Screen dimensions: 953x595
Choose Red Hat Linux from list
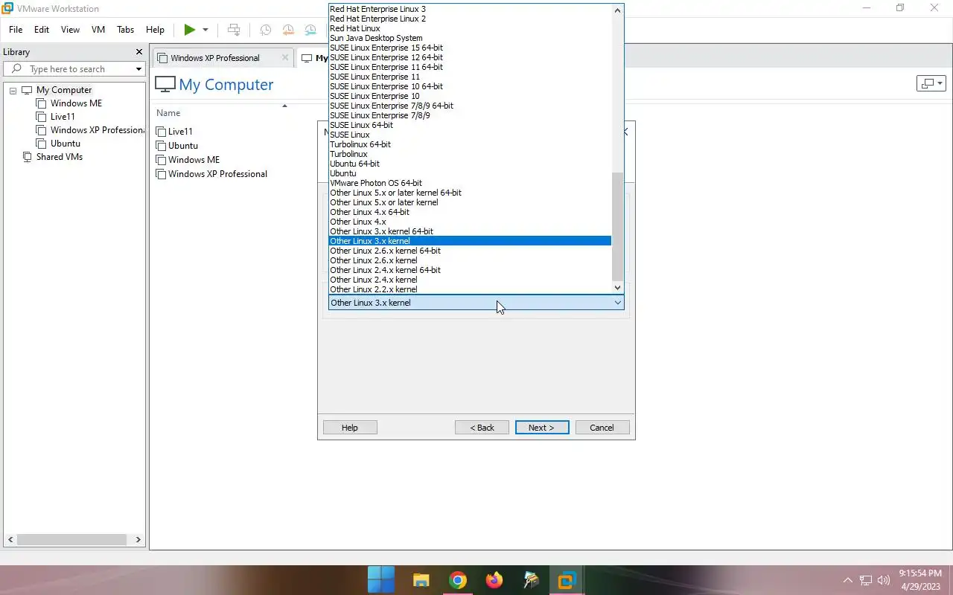pyautogui.click(x=470, y=28)
